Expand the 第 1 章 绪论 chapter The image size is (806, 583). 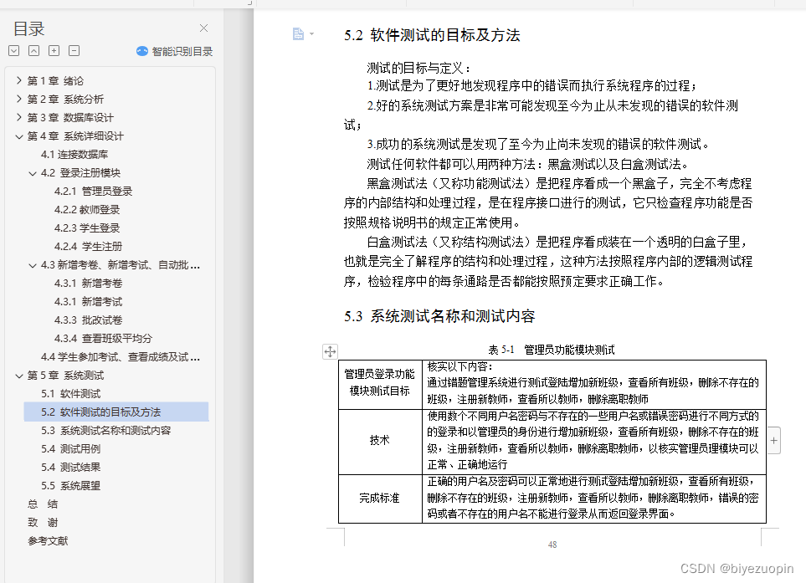20,80
